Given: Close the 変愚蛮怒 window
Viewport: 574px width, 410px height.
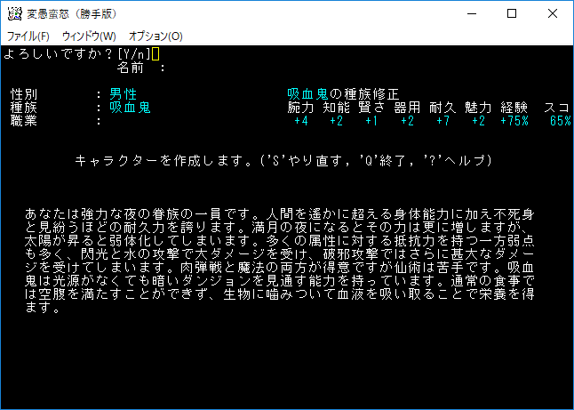Looking at the screenshot, I should coord(553,13).
